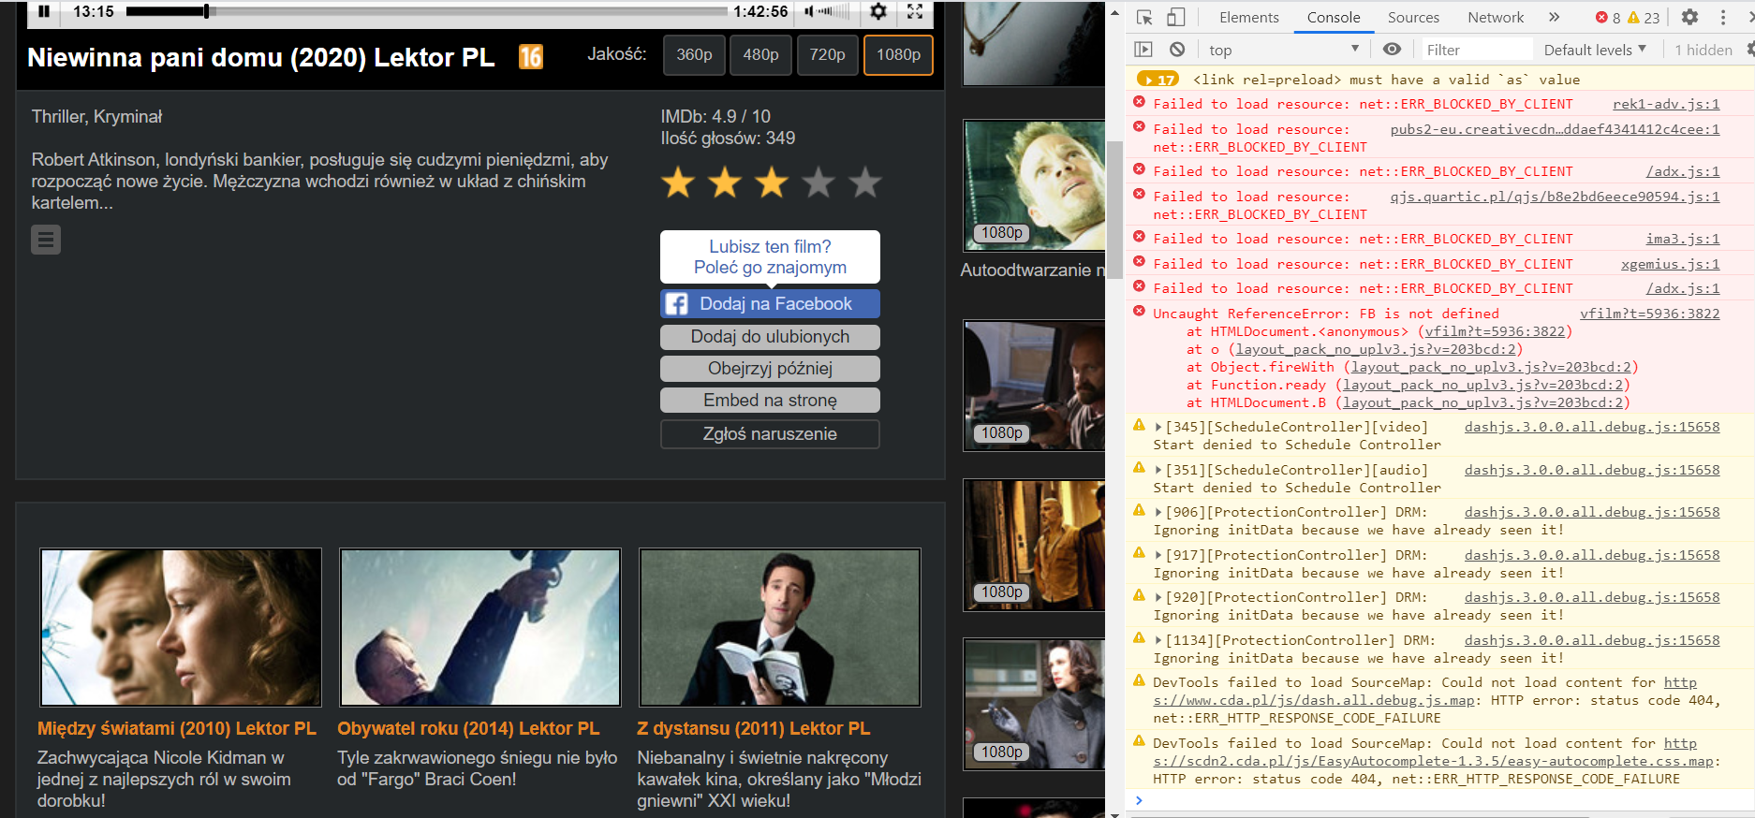Click Embed na stronę button
The image size is (1755, 818).
click(x=770, y=401)
